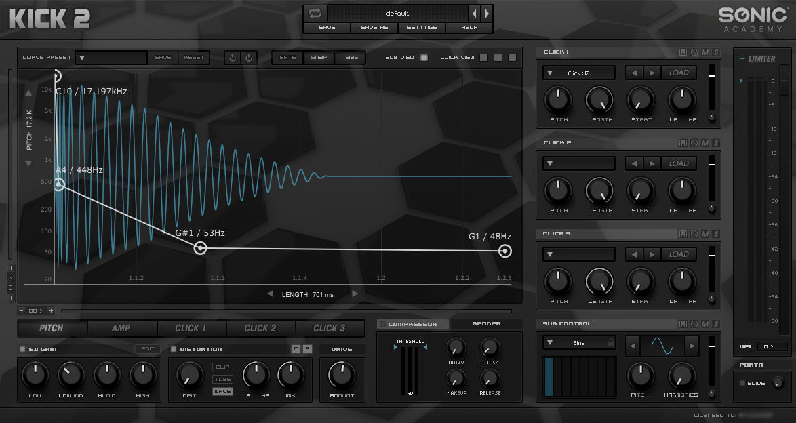Enable the Compressor checkbox
This screenshot has height=423, width=796.
click(383, 324)
